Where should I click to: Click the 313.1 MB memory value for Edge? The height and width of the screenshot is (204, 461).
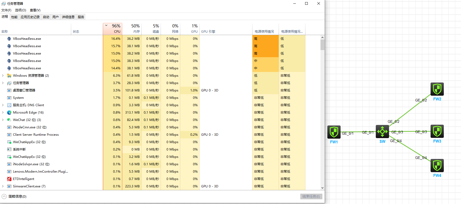[132, 113]
